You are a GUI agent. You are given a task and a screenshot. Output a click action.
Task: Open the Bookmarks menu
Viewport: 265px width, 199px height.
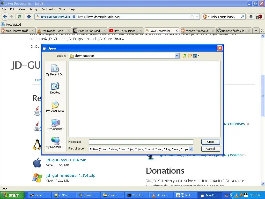coord(48,9)
